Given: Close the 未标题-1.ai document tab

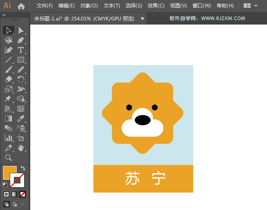Looking at the screenshot, I should (142, 18).
